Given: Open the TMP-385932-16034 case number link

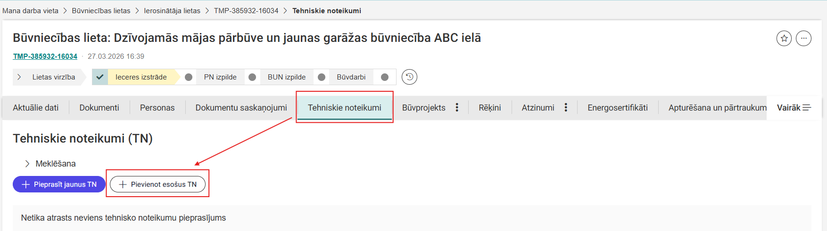Looking at the screenshot, I should (x=45, y=56).
